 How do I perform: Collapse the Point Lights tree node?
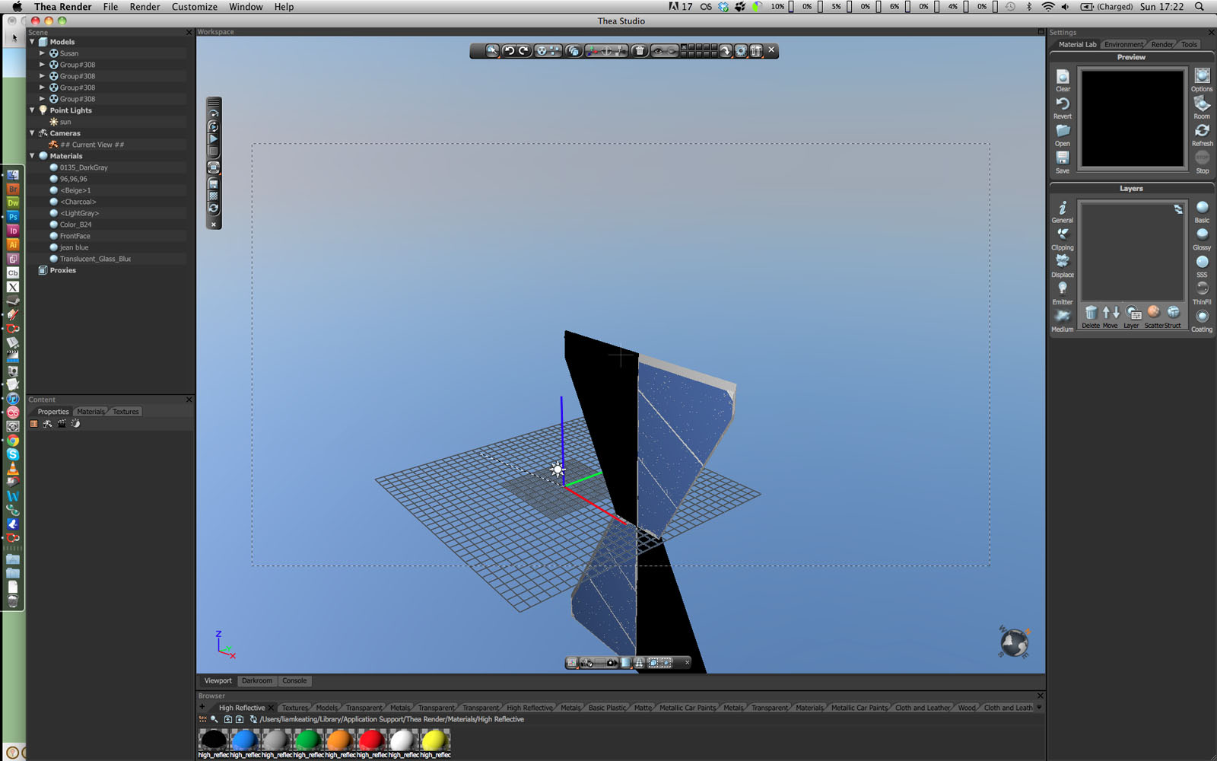(33, 110)
